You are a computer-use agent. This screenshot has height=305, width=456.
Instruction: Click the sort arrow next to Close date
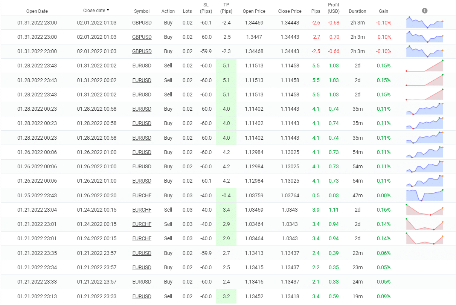(108, 10)
